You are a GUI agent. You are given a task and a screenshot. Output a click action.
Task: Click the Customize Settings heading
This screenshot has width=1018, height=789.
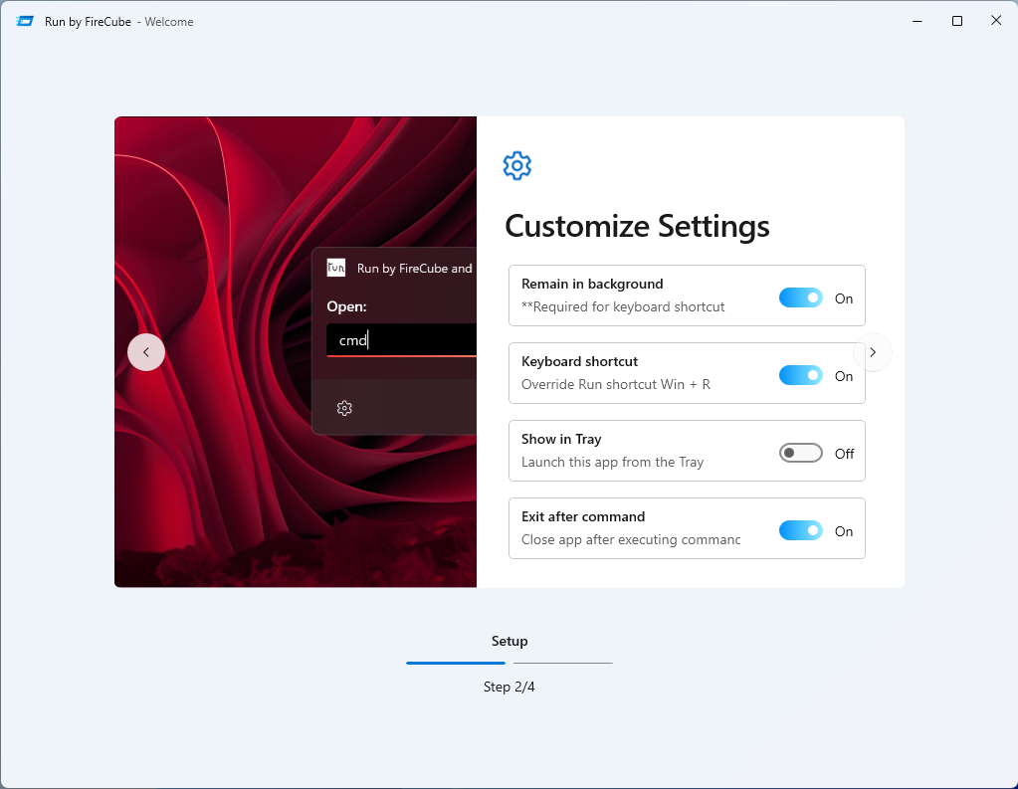coord(637,226)
